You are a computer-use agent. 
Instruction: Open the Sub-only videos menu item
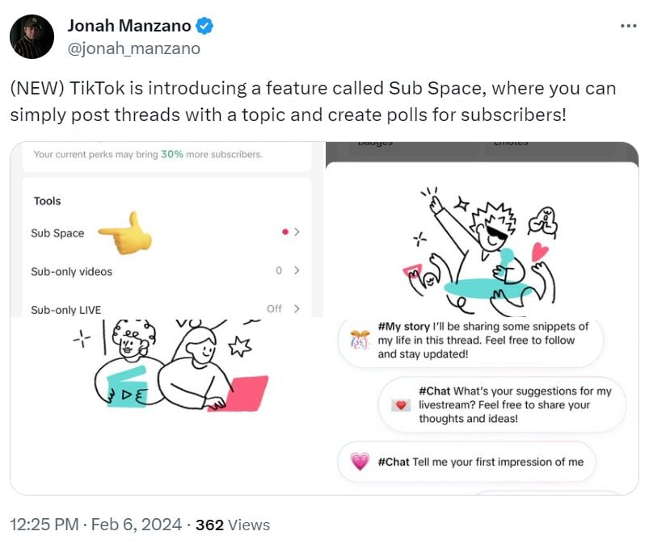[x=72, y=272]
